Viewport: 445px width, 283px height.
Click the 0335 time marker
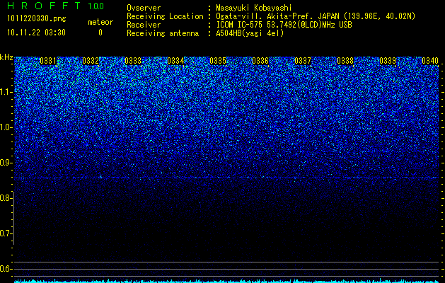pos(218,61)
